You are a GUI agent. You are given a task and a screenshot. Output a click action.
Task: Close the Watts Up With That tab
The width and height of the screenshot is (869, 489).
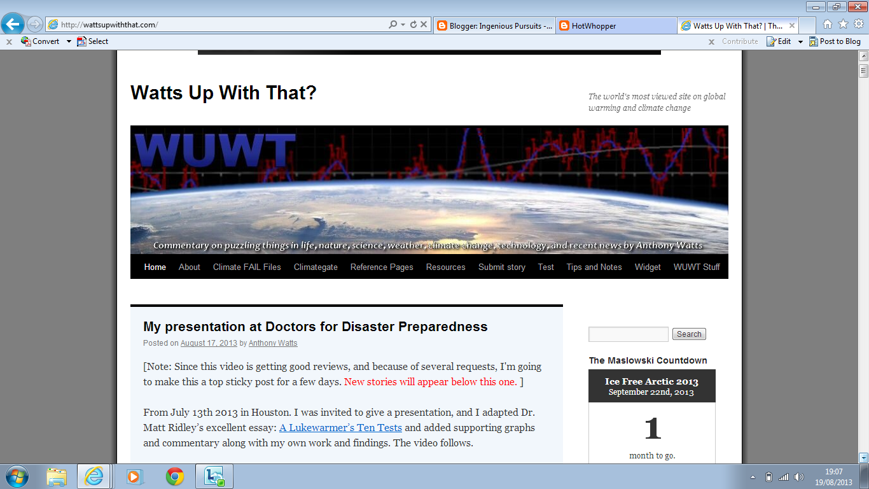pyautogui.click(x=792, y=25)
